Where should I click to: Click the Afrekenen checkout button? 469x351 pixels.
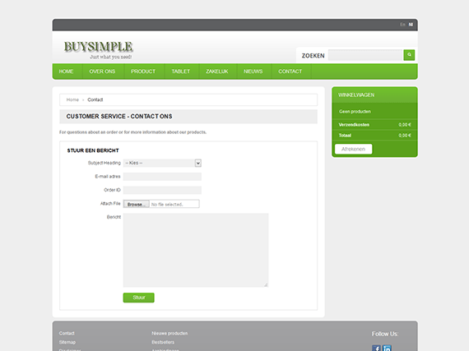click(353, 149)
